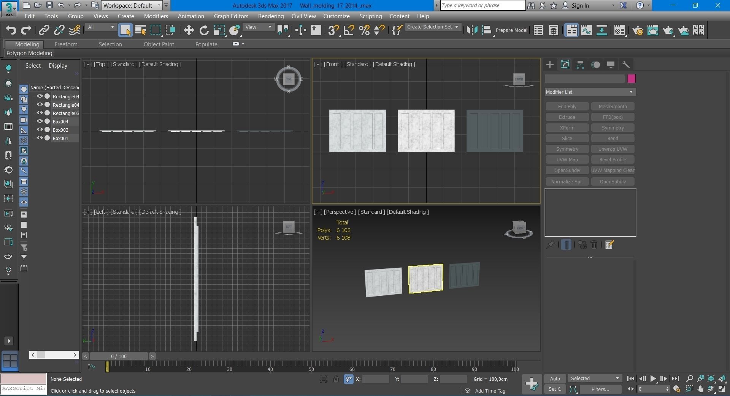Open the Create Selection Set dropdown
This screenshot has height=396, width=730.
[433, 27]
